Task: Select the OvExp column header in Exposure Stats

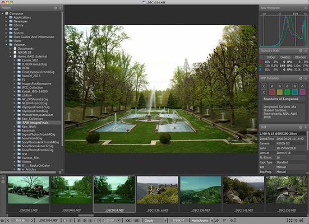Action: pos(285,57)
